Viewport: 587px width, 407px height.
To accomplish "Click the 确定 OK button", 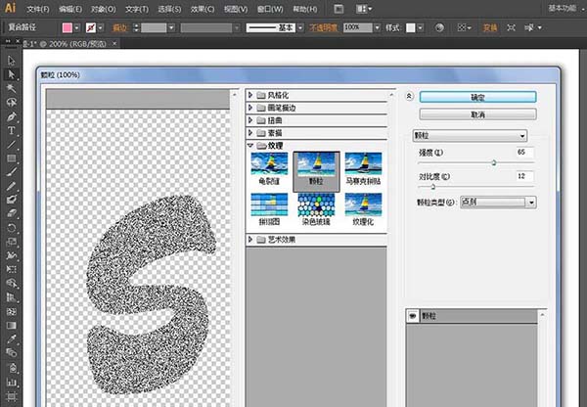I will [x=477, y=98].
